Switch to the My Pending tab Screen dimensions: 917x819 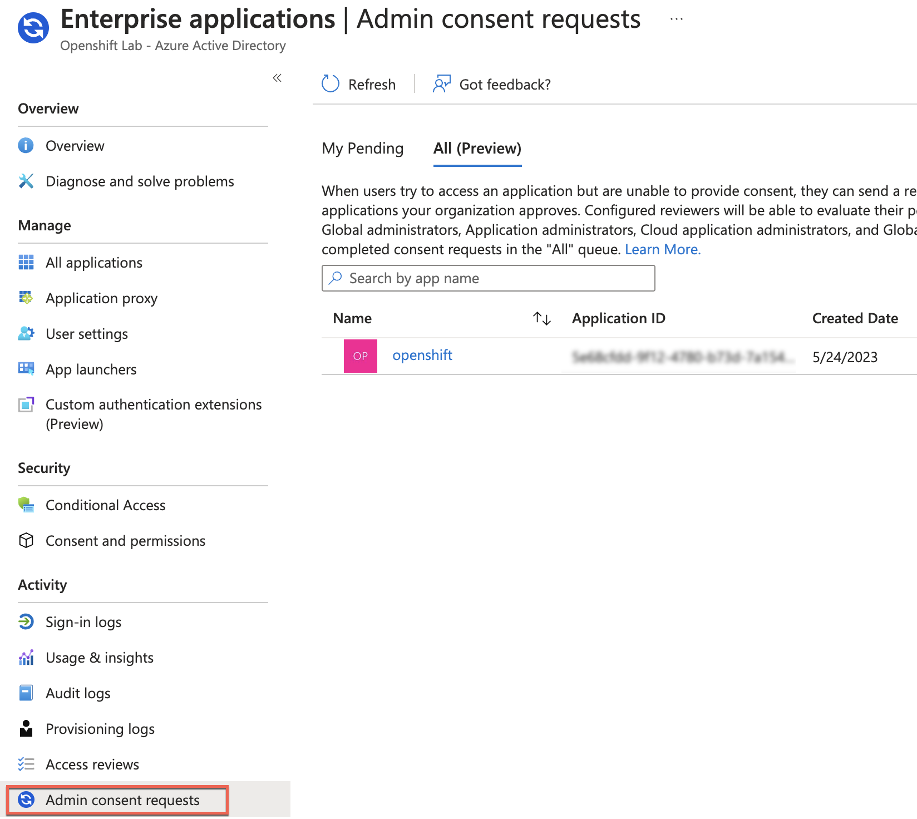[362, 148]
